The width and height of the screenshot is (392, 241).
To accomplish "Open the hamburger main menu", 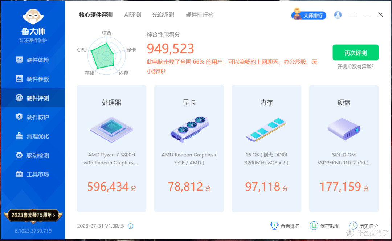I will (353, 15).
